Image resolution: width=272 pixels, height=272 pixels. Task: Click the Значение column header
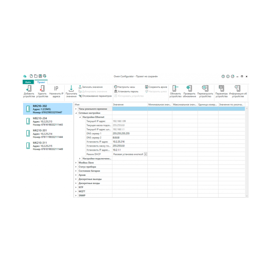point(130,105)
